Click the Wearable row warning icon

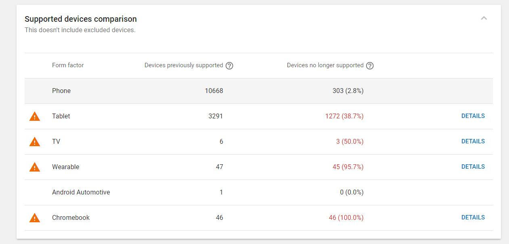tap(35, 167)
